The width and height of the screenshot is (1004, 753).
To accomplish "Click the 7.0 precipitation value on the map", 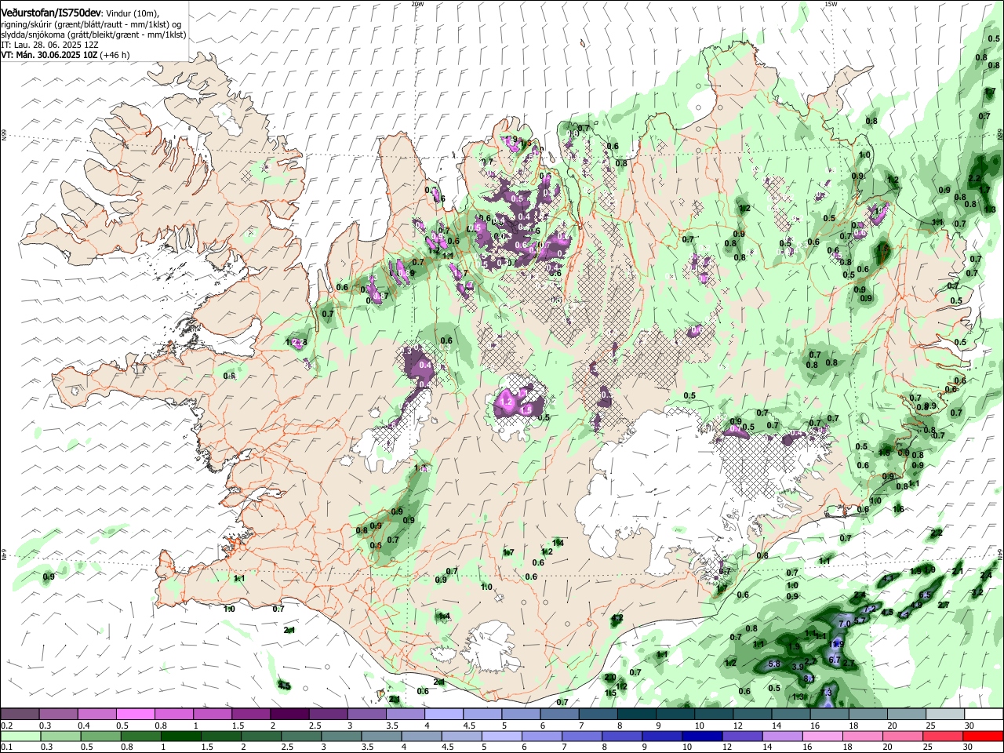I will [845, 624].
